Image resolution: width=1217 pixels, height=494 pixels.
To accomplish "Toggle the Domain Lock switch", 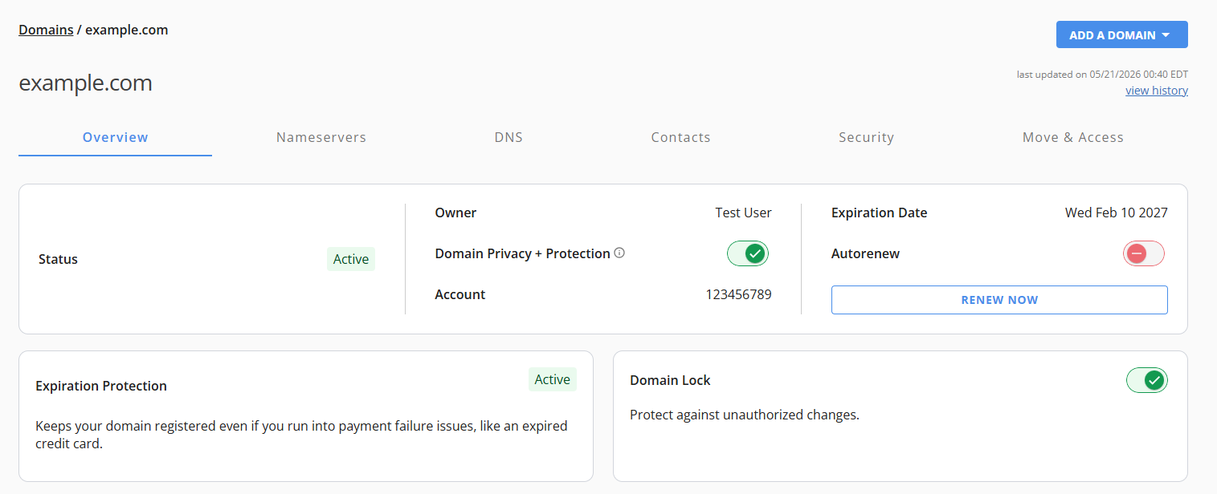I will tap(1147, 380).
